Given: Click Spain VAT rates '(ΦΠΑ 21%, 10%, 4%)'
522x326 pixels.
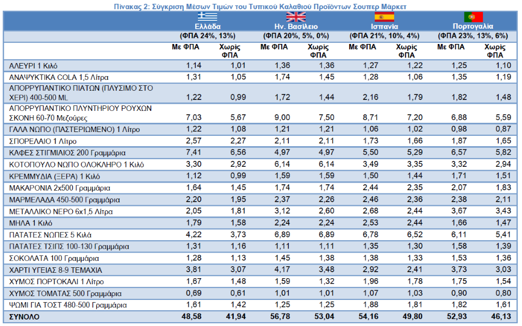Looking at the screenshot, I should (x=384, y=36).
